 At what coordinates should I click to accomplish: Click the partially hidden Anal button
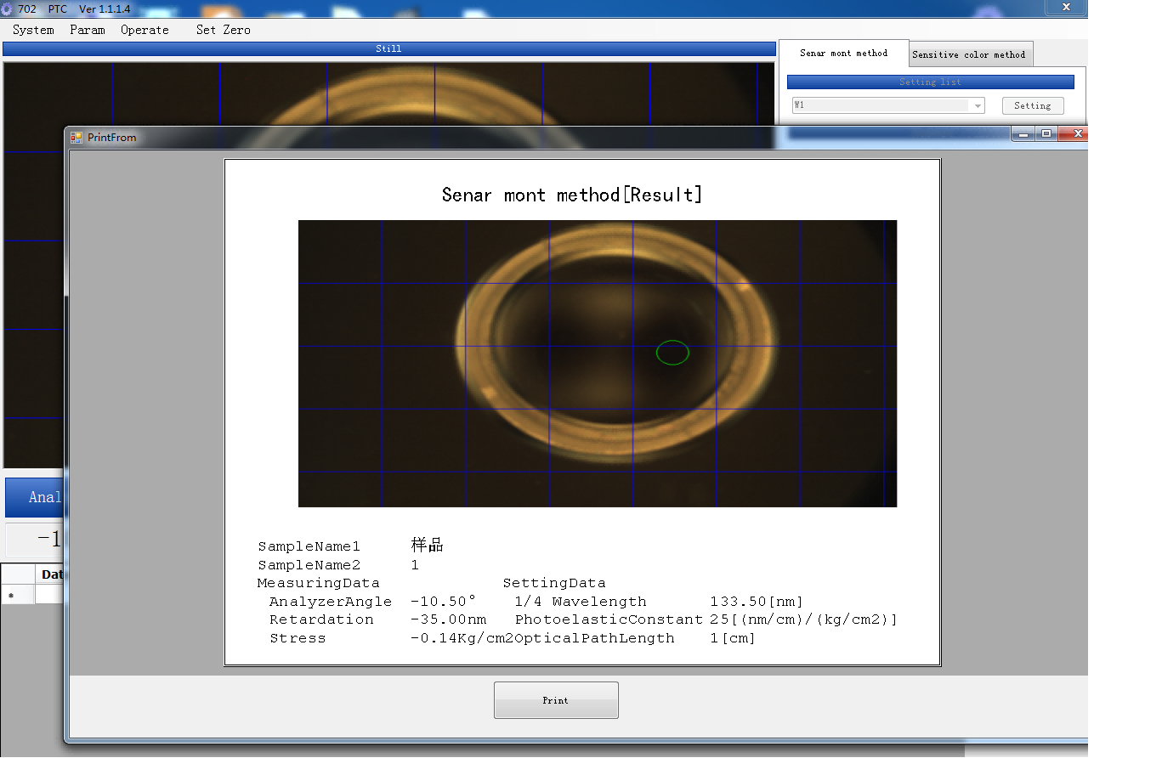(x=35, y=497)
